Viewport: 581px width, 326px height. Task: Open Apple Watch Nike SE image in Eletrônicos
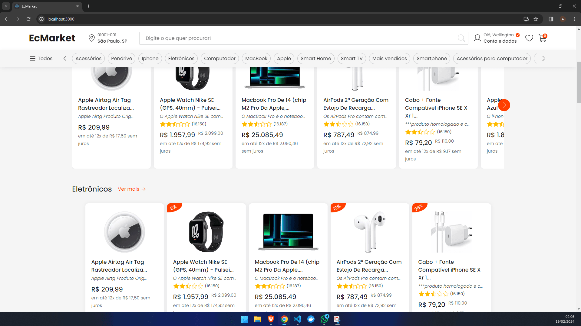206,232
